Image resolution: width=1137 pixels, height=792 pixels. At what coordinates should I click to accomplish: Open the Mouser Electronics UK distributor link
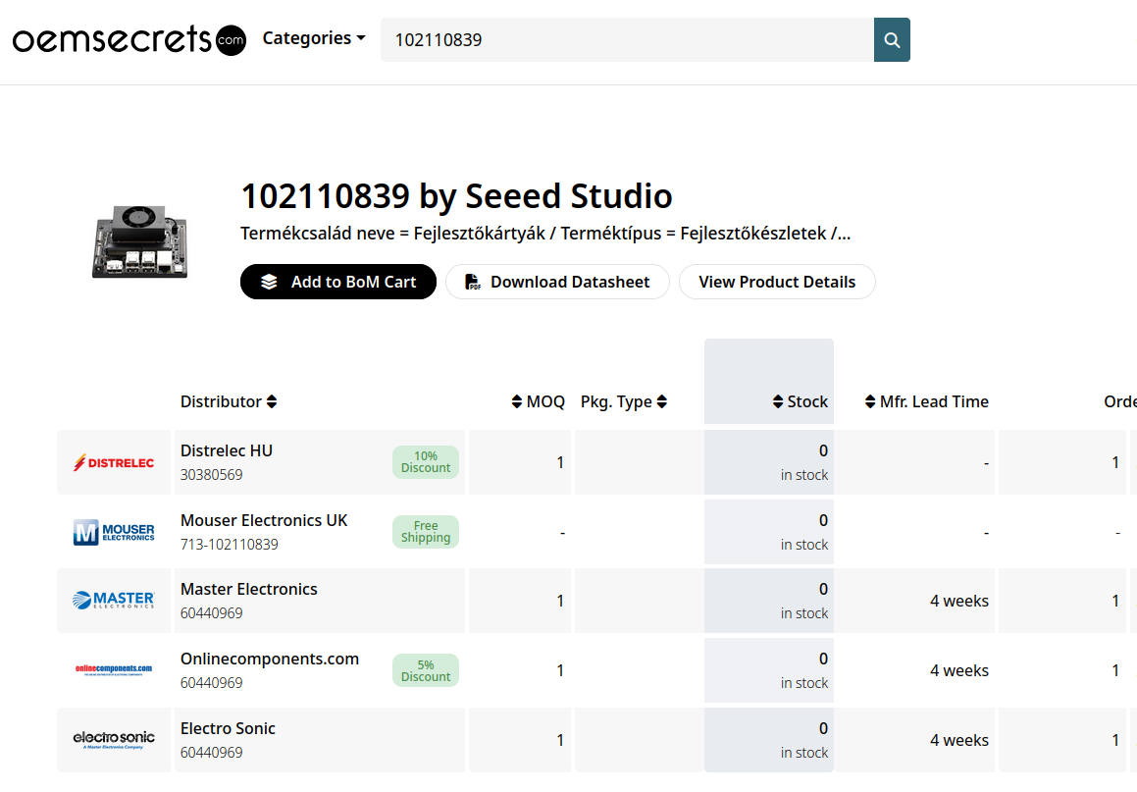click(x=264, y=520)
